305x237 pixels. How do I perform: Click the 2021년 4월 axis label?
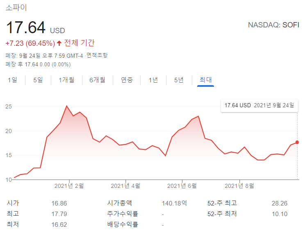tap(125, 186)
